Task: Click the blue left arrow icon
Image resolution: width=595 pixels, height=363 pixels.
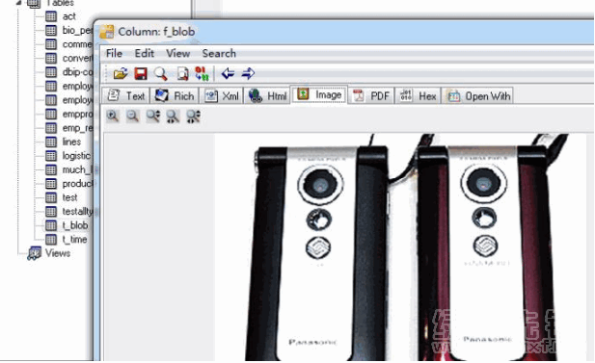Action: (228, 73)
